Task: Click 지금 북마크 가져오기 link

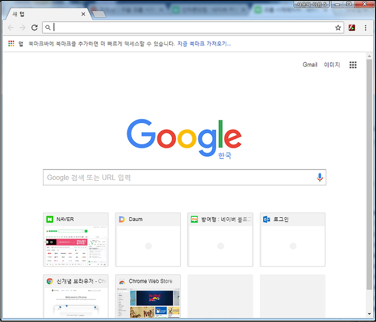Action: [204, 44]
